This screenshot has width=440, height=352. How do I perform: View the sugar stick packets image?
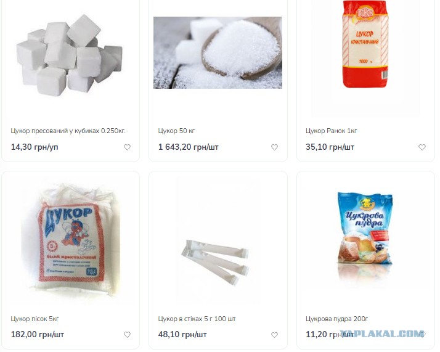[x=215, y=262]
